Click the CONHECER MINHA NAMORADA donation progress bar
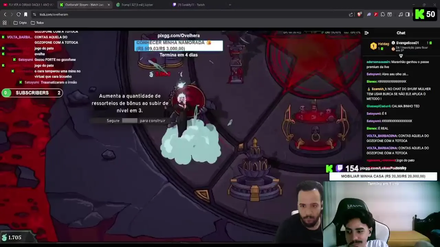 tap(178, 46)
